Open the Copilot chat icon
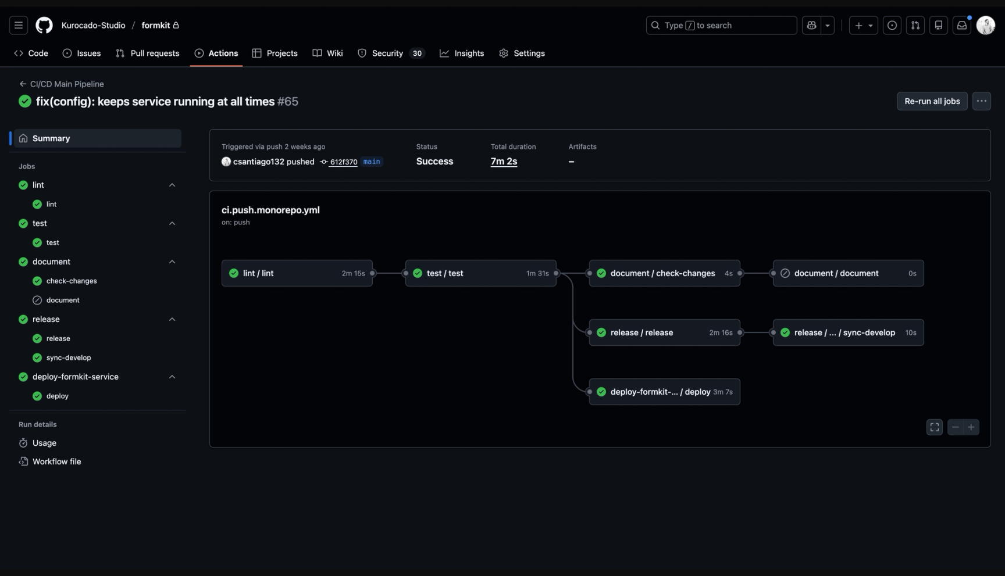Viewport: 1005px width, 576px height. tap(811, 26)
